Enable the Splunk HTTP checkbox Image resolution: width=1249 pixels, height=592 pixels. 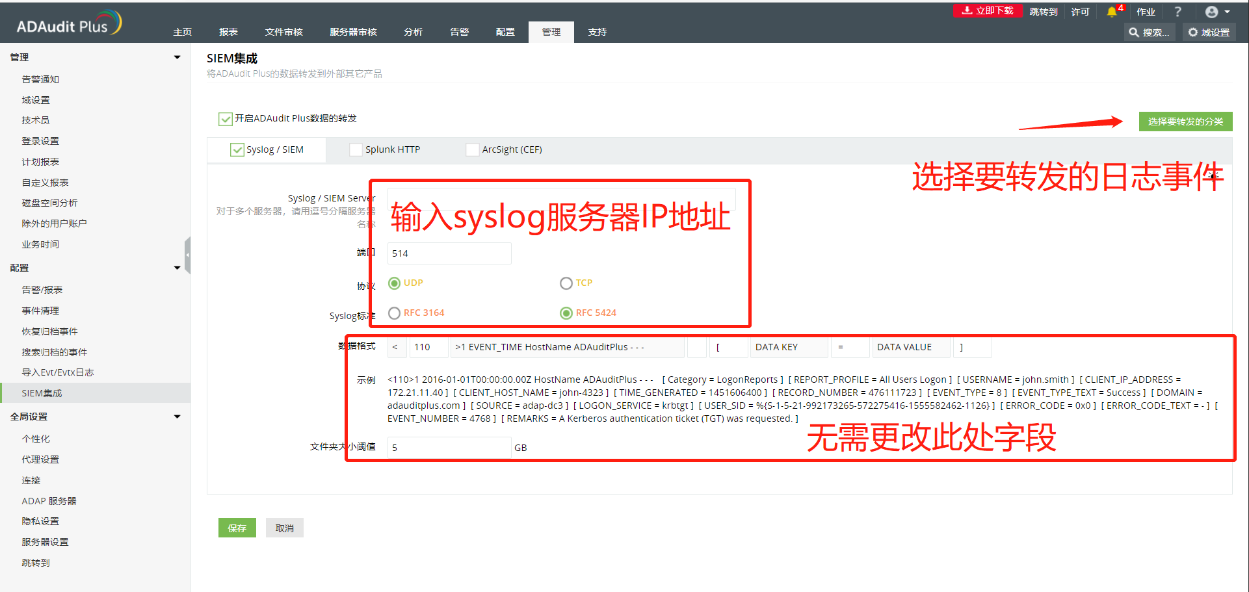tap(356, 149)
